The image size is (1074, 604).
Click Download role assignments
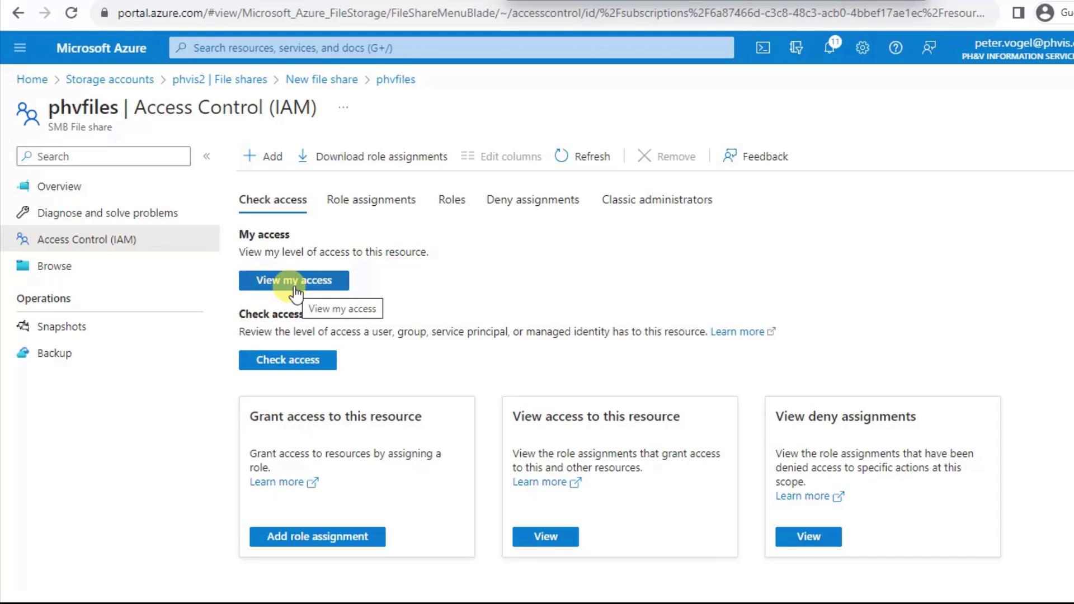373,157
